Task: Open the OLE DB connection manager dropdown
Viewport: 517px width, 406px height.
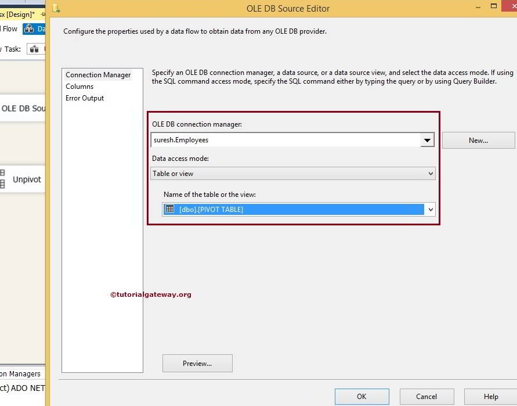Action: (428, 140)
